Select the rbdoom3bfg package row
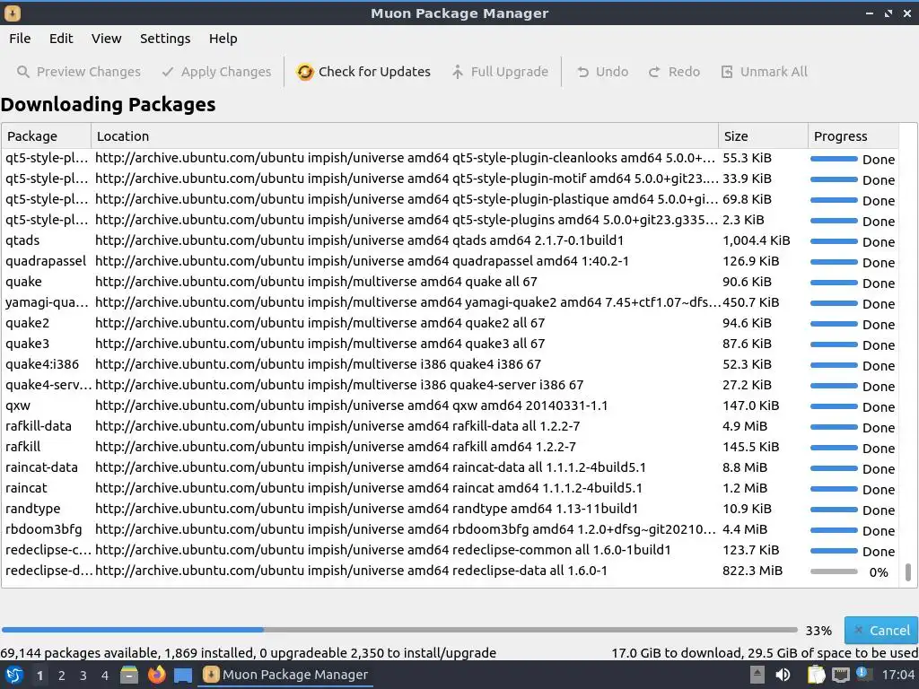This screenshot has height=689, width=919. tap(451, 529)
